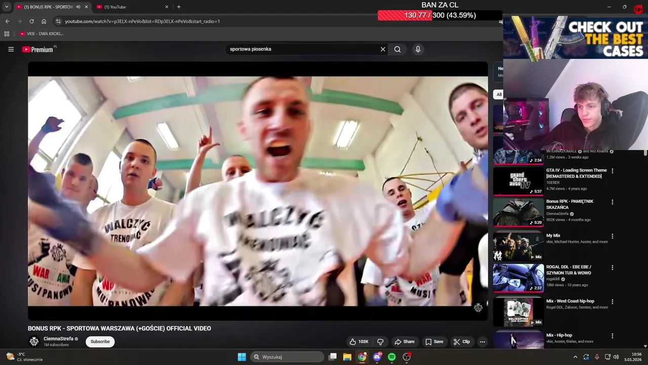This screenshot has width=648, height=365.
Task: Open Task View from the taskbar
Action: click(x=333, y=357)
